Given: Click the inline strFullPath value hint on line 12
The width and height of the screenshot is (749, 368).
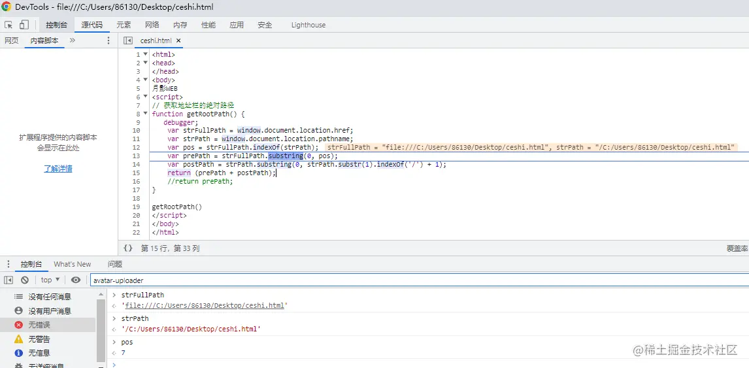Looking at the screenshot, I should [x=439, y=147].
